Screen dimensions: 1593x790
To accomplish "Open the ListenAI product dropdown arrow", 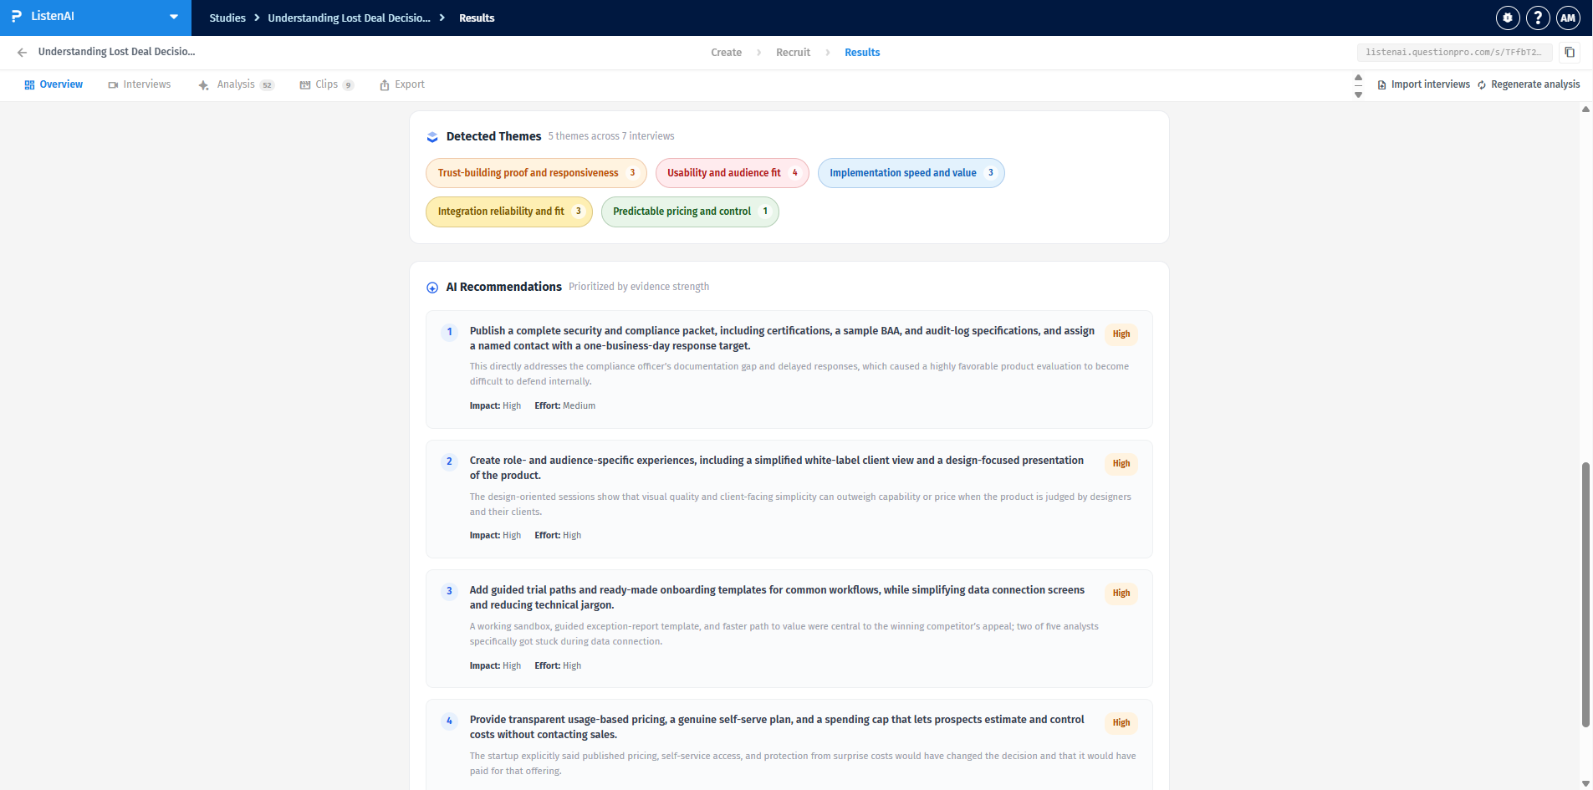I will [174, 17].
